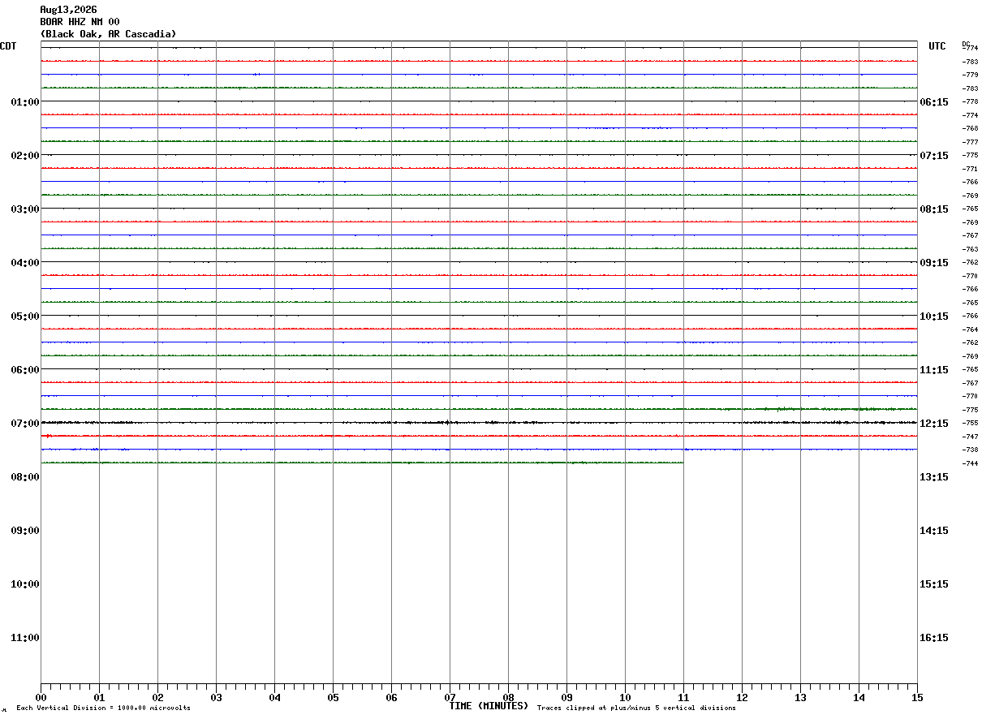This screenshot has width=982, height=719.
Task: Click the 01:00 CDT row label
Action: coord(25,102)
